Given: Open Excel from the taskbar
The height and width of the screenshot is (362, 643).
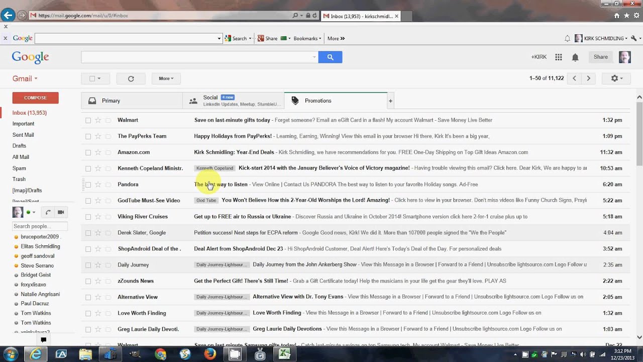Looking at the screenshot, I should click(284, 354).
